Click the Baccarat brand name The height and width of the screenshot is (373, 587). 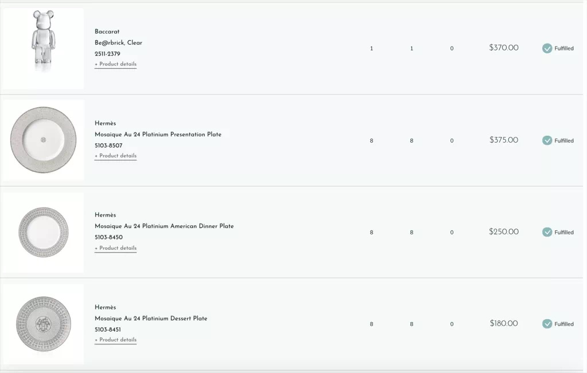click(107, 32)
